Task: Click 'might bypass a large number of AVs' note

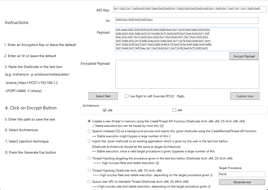Action: 131,136
